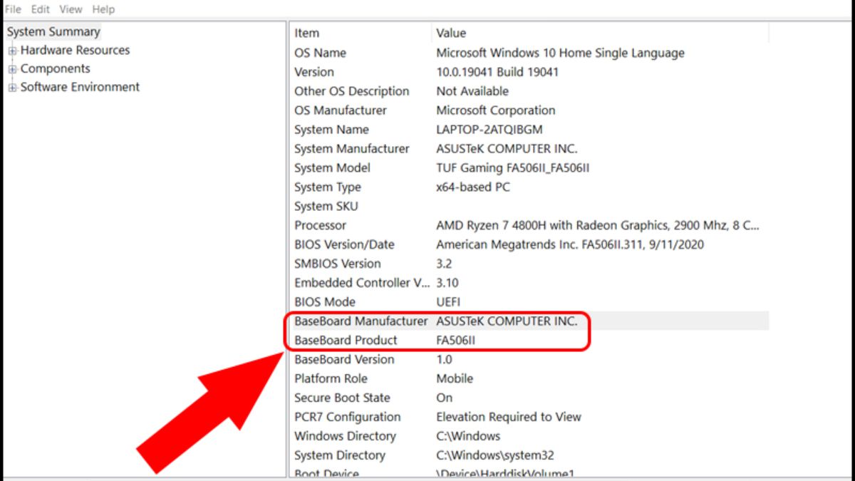The width and height of the screenshot is (855, 481).
Task: Select the BIOS Mode row
Action: pyautogui.click(x=529, y=302)
